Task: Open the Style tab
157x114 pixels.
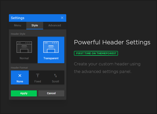Action: pyautogui.click(x=35, y=25)
